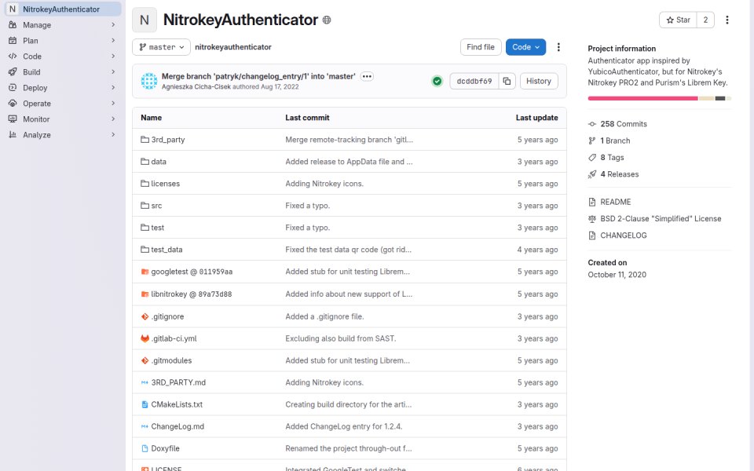Click the Manage sidebar icon

point(13,25)
